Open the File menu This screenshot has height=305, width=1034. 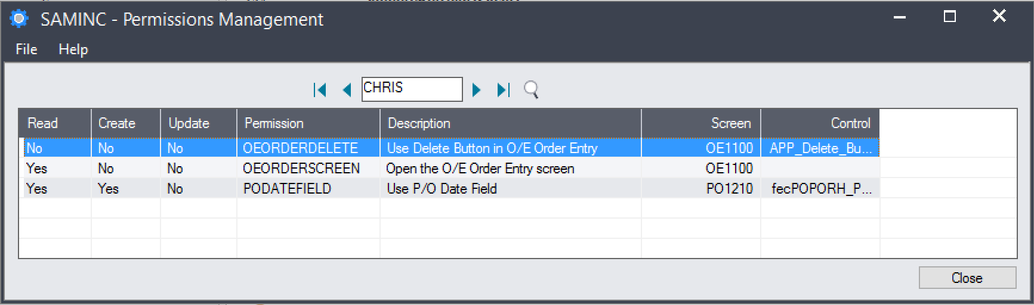[x=26, y=49]
